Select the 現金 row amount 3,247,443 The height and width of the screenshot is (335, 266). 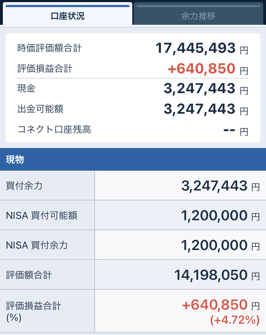[x=199, y=89]
